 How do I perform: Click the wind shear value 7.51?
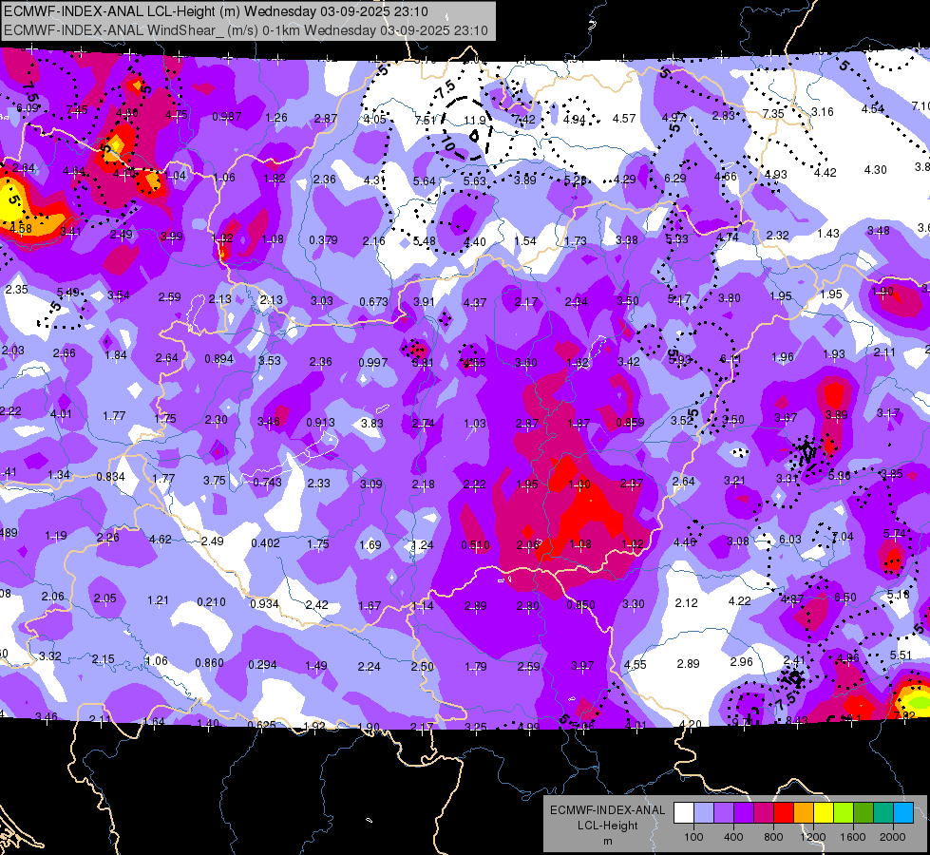425,120
